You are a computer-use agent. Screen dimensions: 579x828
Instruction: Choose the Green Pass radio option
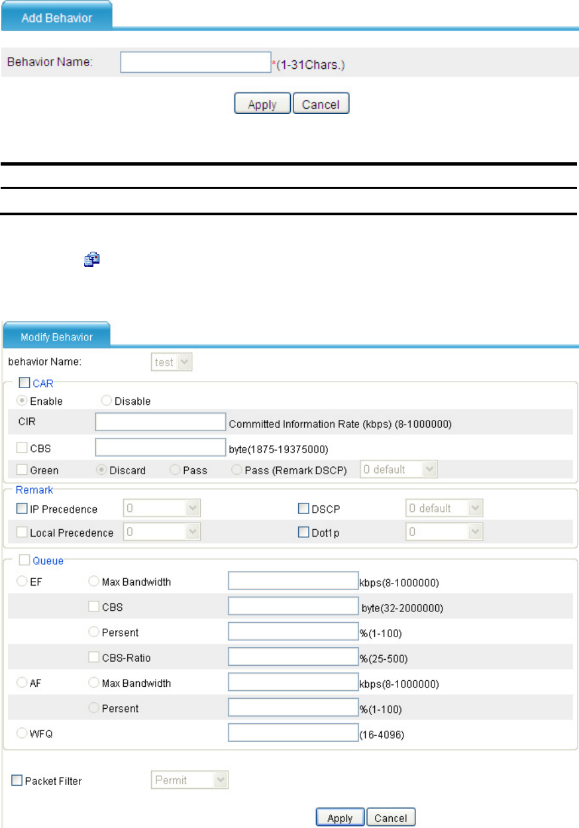175,470
